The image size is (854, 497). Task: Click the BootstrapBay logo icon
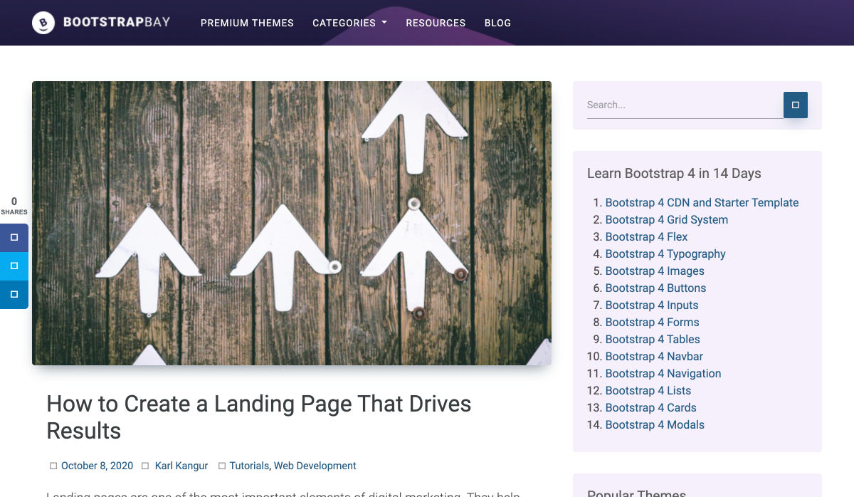[43, 23]
